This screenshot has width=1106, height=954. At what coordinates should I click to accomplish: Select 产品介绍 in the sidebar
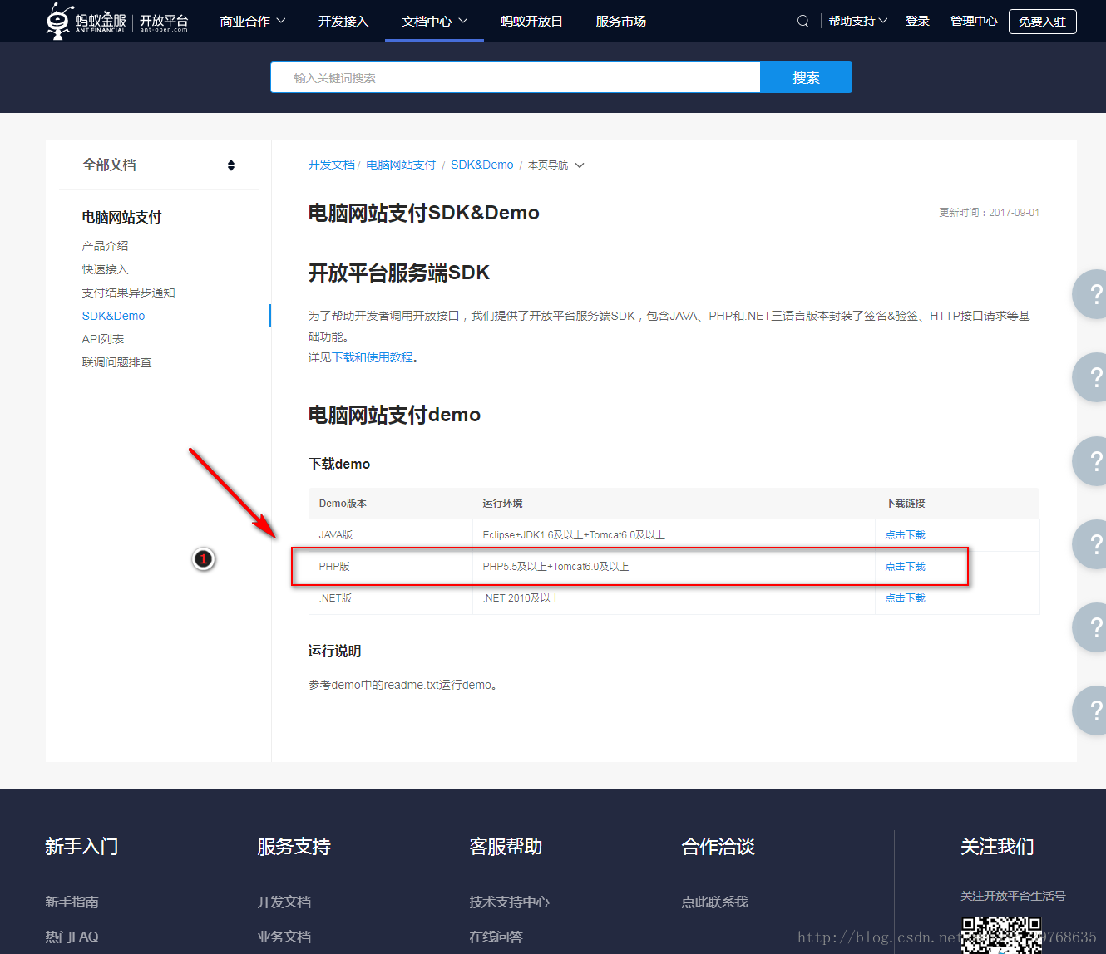(106, 246)
